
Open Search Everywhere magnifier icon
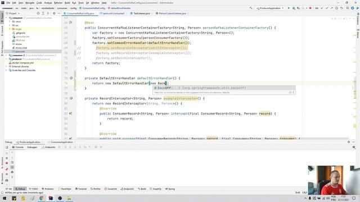348,8
